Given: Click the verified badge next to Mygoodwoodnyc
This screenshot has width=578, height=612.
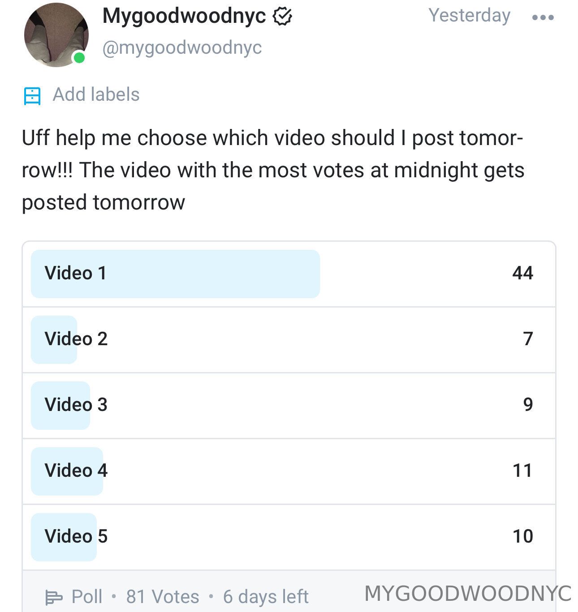Looking at the screenshot, I should coord(282,17).
